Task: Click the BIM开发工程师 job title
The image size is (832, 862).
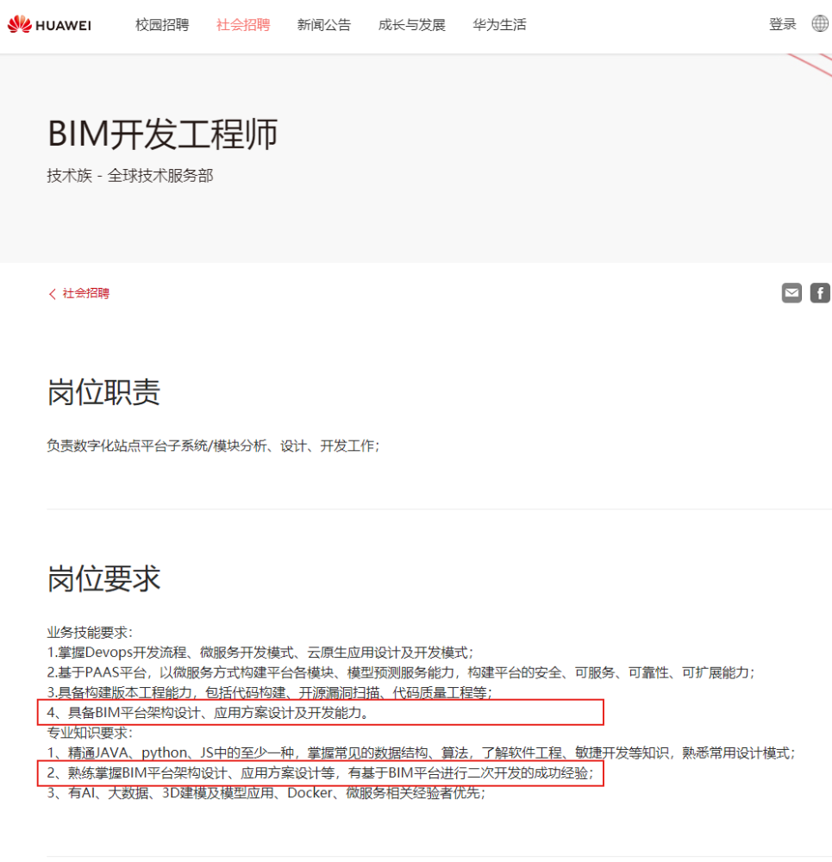Action: click(x=163, y=134)
